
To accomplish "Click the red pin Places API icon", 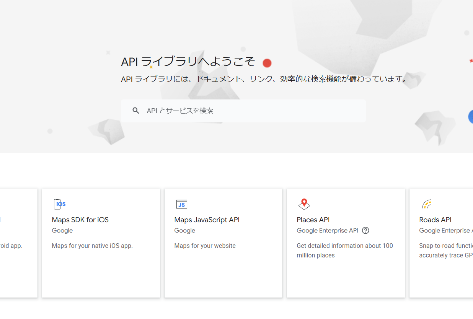I will tap(304, 204).
